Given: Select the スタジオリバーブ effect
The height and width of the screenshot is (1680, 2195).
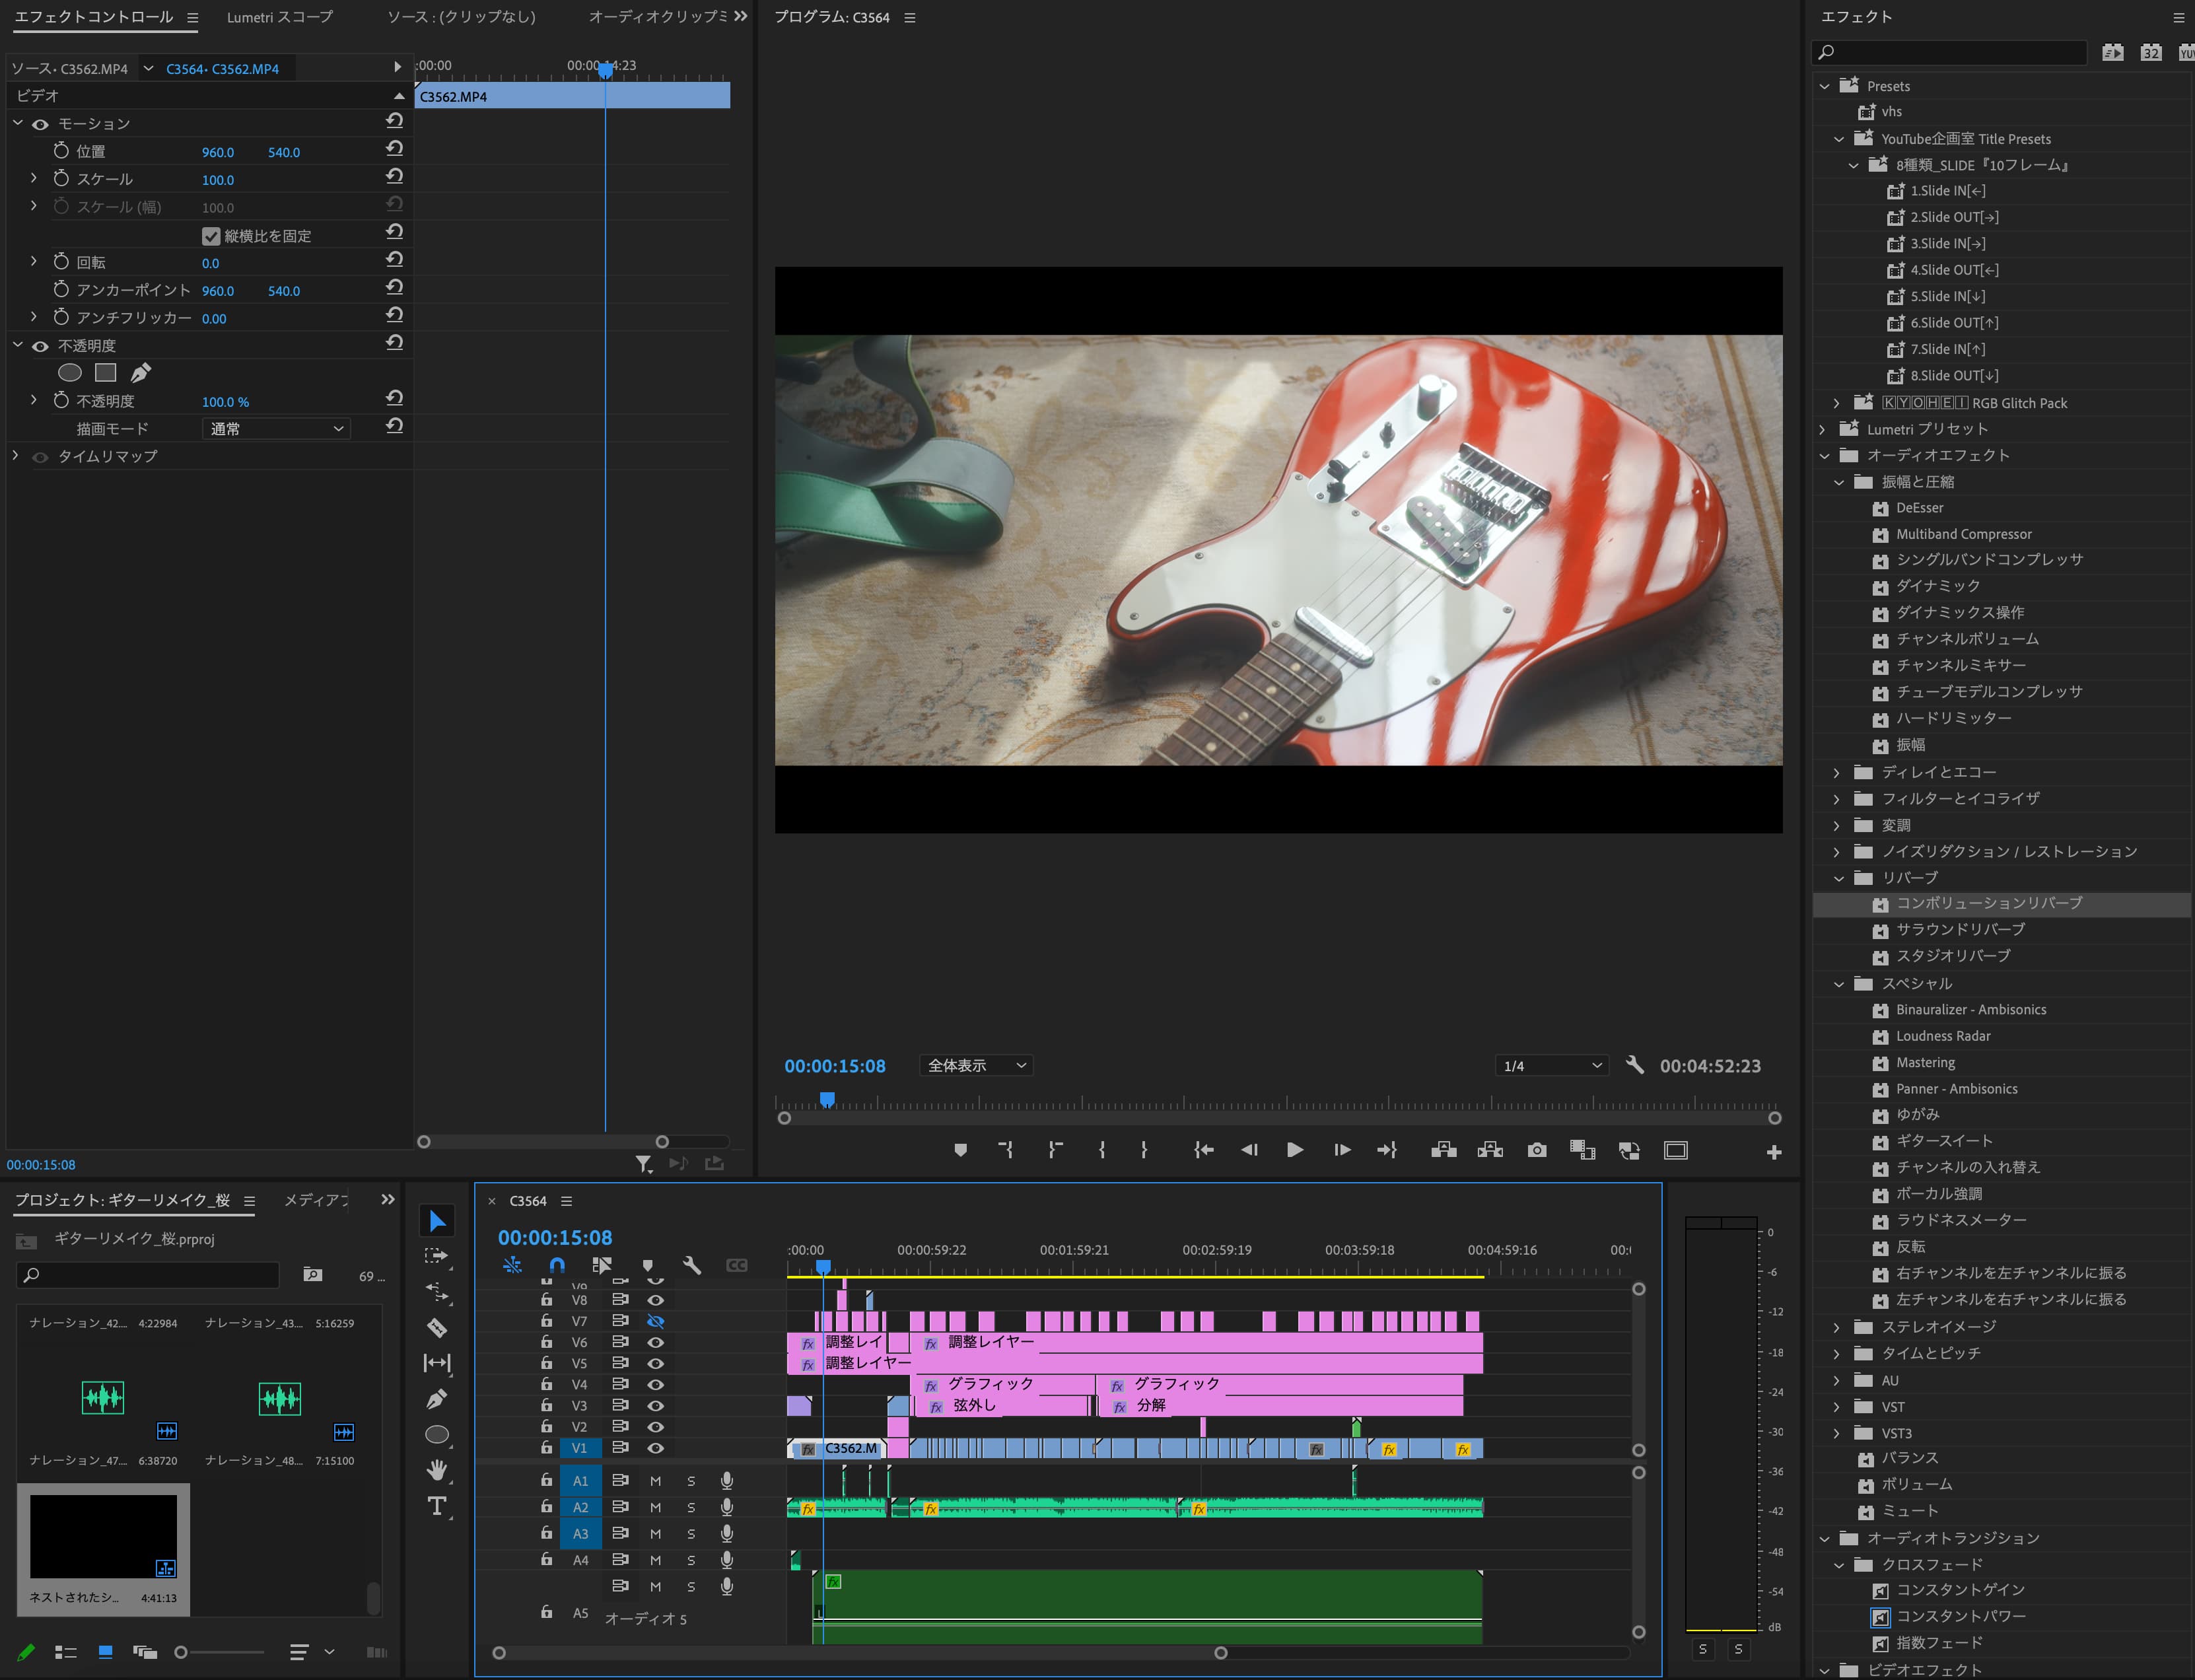Looking at the screenshot, I should tap(1952, 956).
